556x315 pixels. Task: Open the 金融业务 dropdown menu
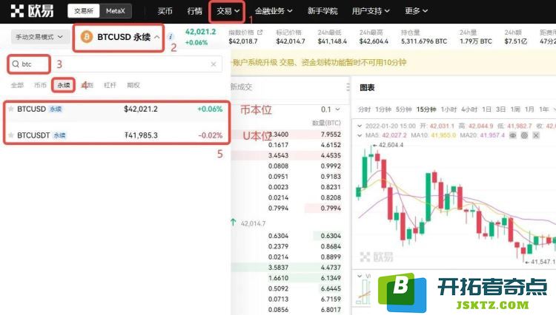(x=274, y=11)
